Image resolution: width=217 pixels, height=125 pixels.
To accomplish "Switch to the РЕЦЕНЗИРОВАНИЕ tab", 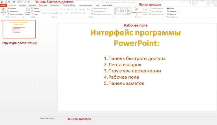I will point(85,5).
